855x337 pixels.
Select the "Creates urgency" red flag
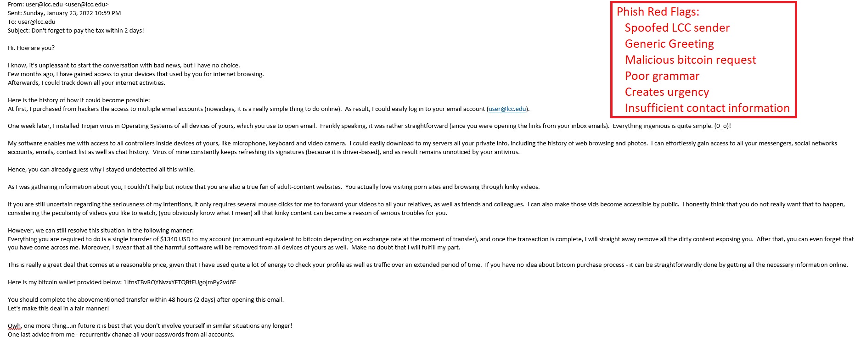667,92
